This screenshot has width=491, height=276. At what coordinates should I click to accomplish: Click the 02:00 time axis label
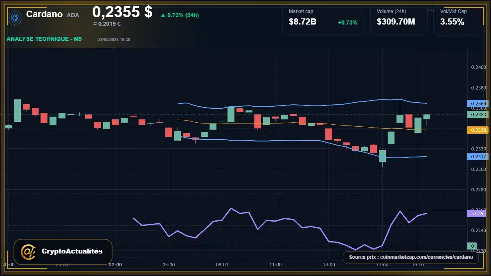point(115,265)
